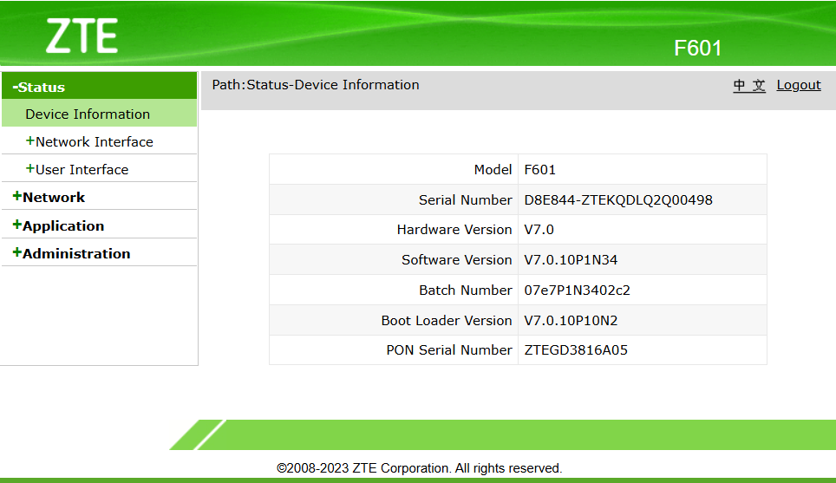Click the plus icon beside Network Interface
Screen dimensions: 836x483
click(x=30, y=140)
